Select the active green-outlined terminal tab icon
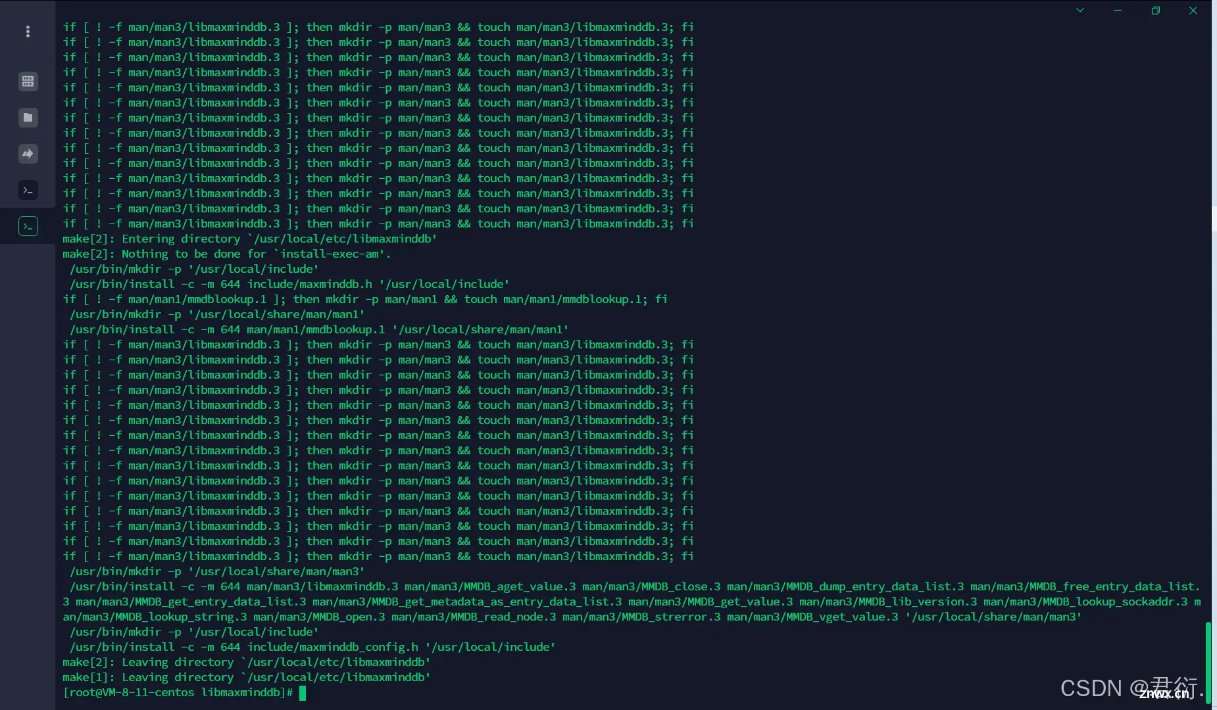Viewport: 1217px width, 710px height. 28,226
